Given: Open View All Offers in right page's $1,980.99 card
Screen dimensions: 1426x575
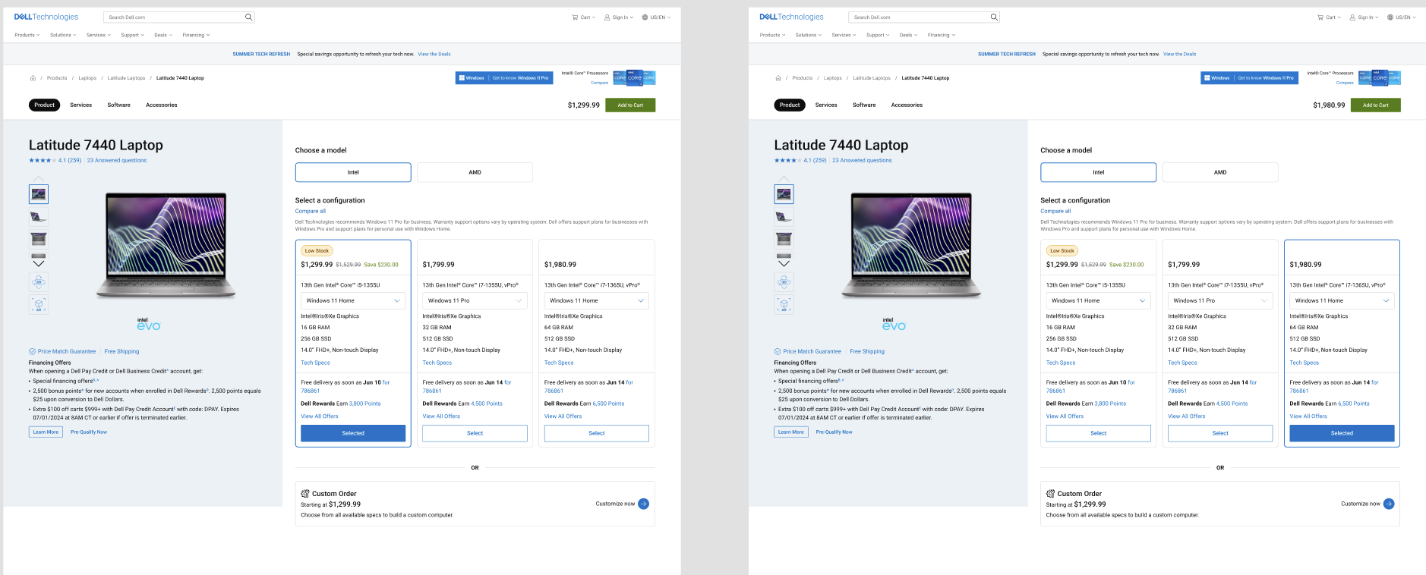Looking at the screenshot, I should [x=1308, y=416].
